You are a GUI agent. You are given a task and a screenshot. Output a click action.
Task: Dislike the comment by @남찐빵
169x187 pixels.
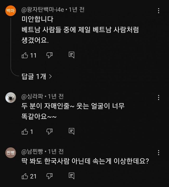point(49,176)
